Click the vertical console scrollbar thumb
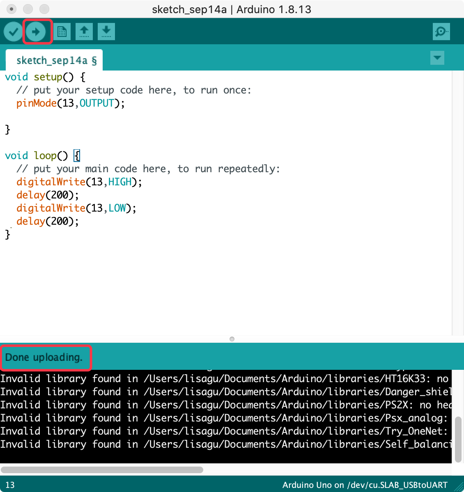 458,440
